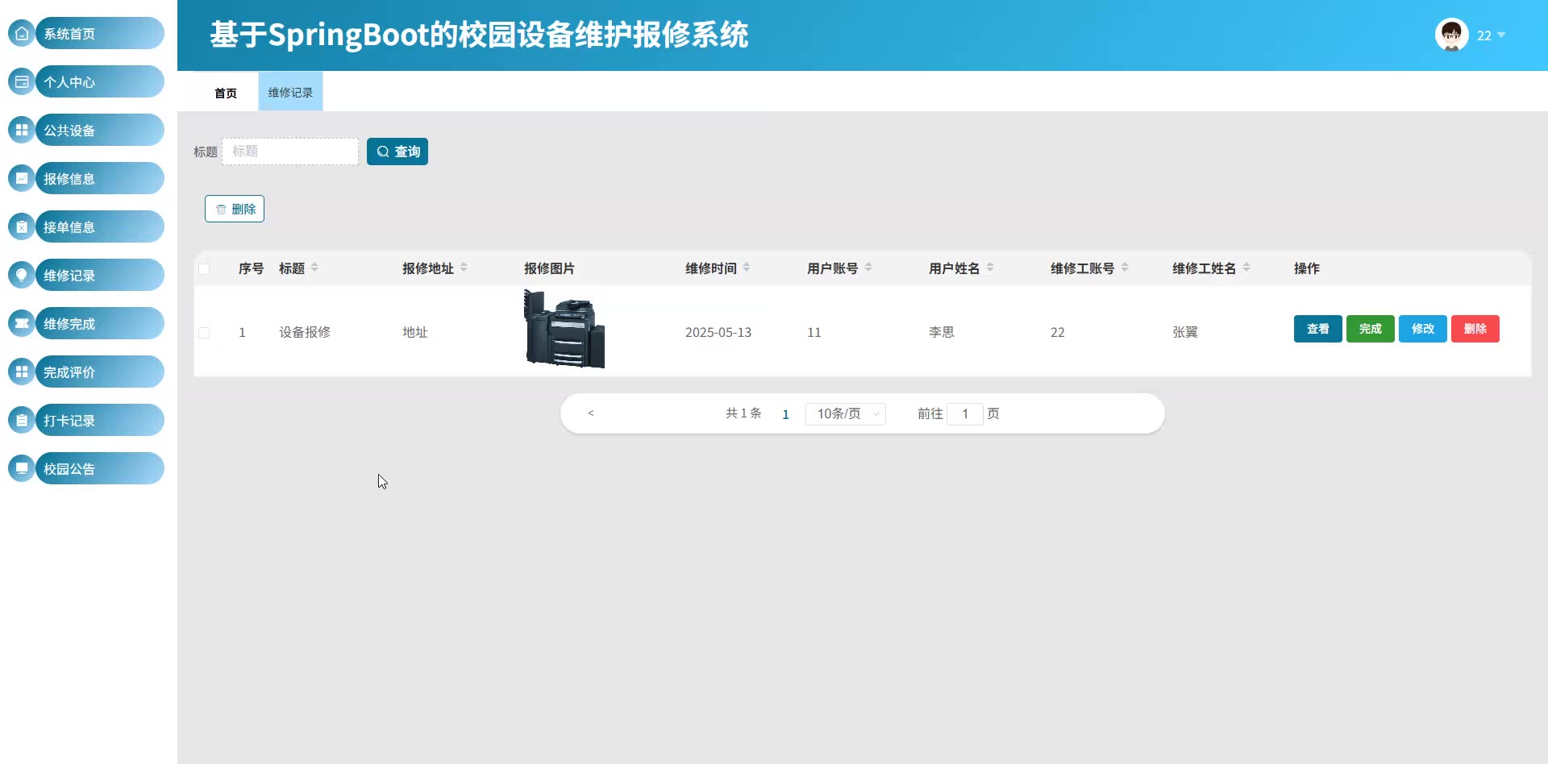The image size is (1548, 764).
Task: Click the 张翼 repairman name cell
Action: (1185, 332)
